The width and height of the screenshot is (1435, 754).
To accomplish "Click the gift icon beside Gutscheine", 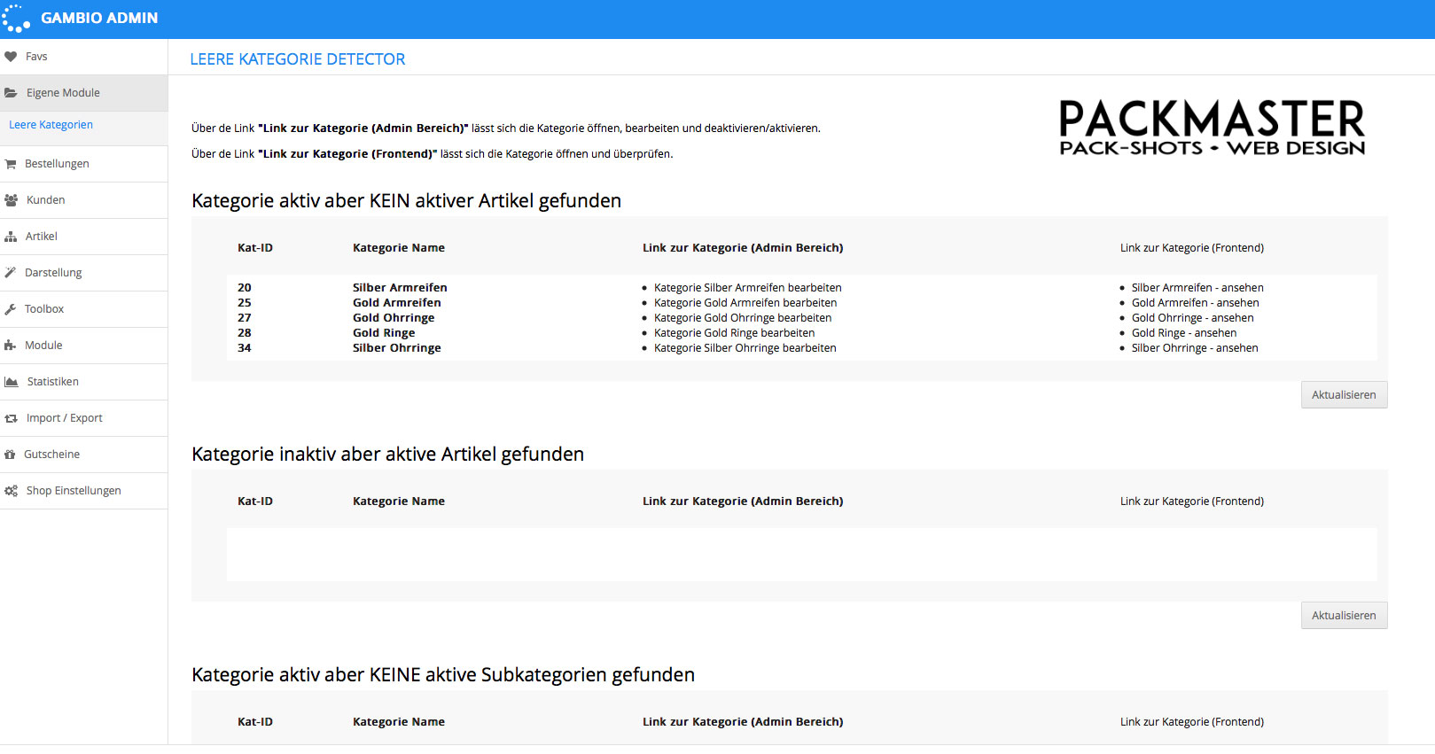I will (11, 455).
